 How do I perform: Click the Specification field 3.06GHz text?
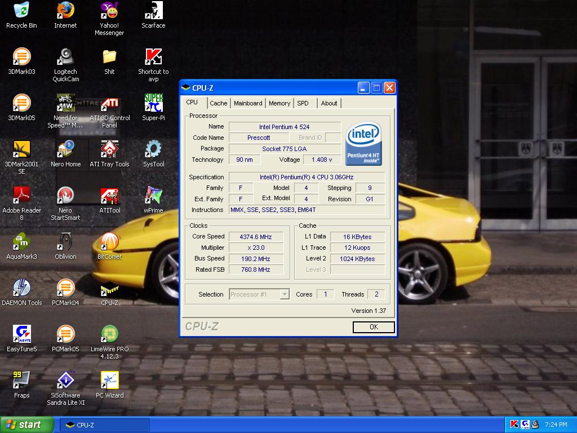pyautogui.click(x=307, y=177)
